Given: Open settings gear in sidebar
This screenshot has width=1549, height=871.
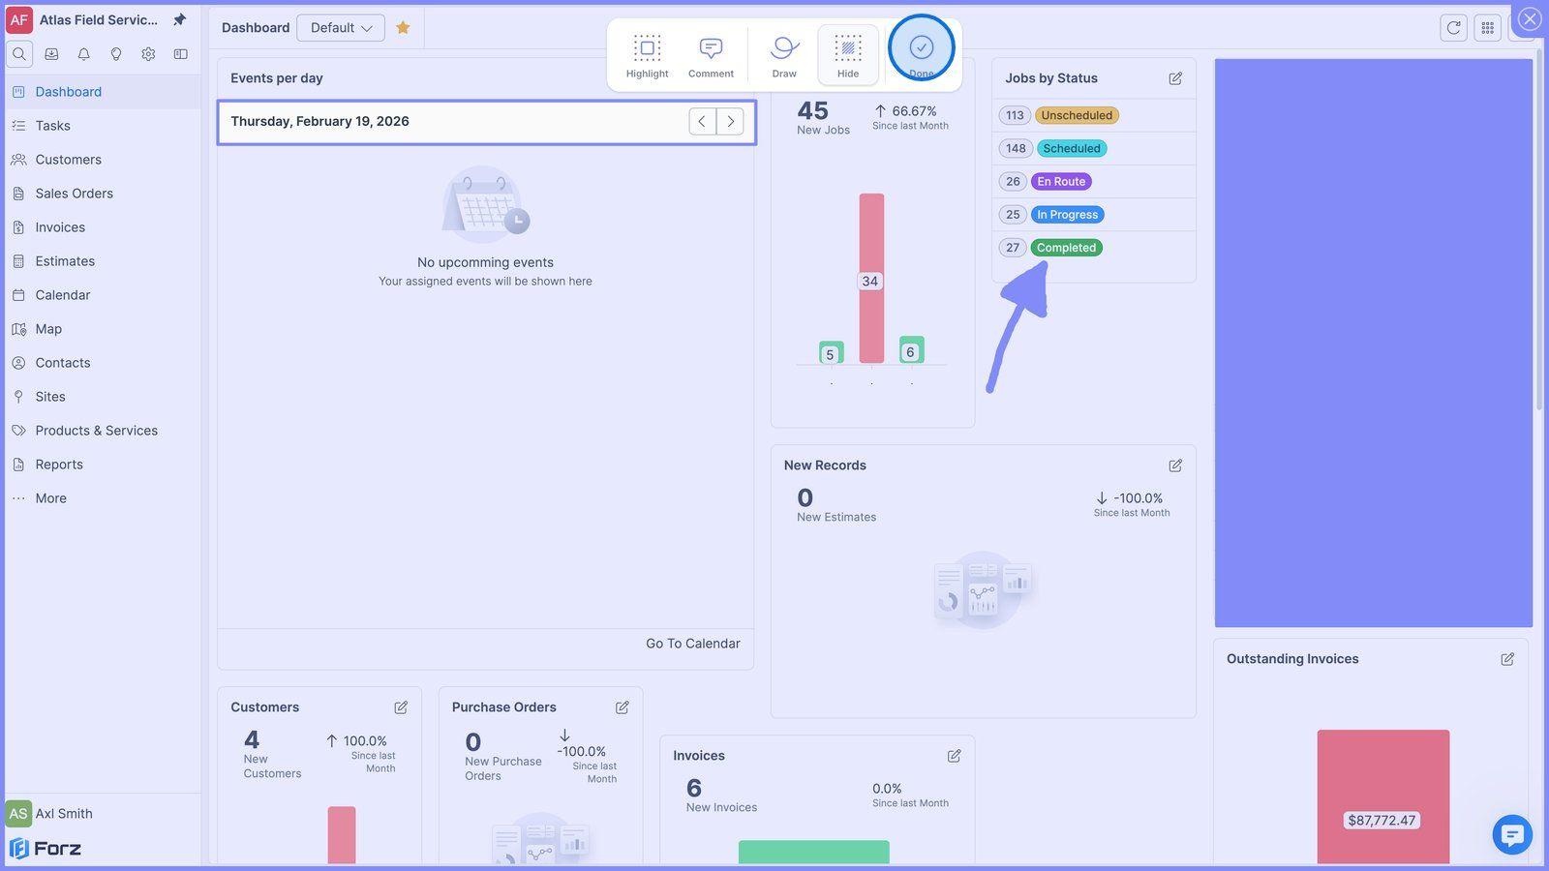Looking at the screenshot, I should pyautogui.click(x=148, y=54).
